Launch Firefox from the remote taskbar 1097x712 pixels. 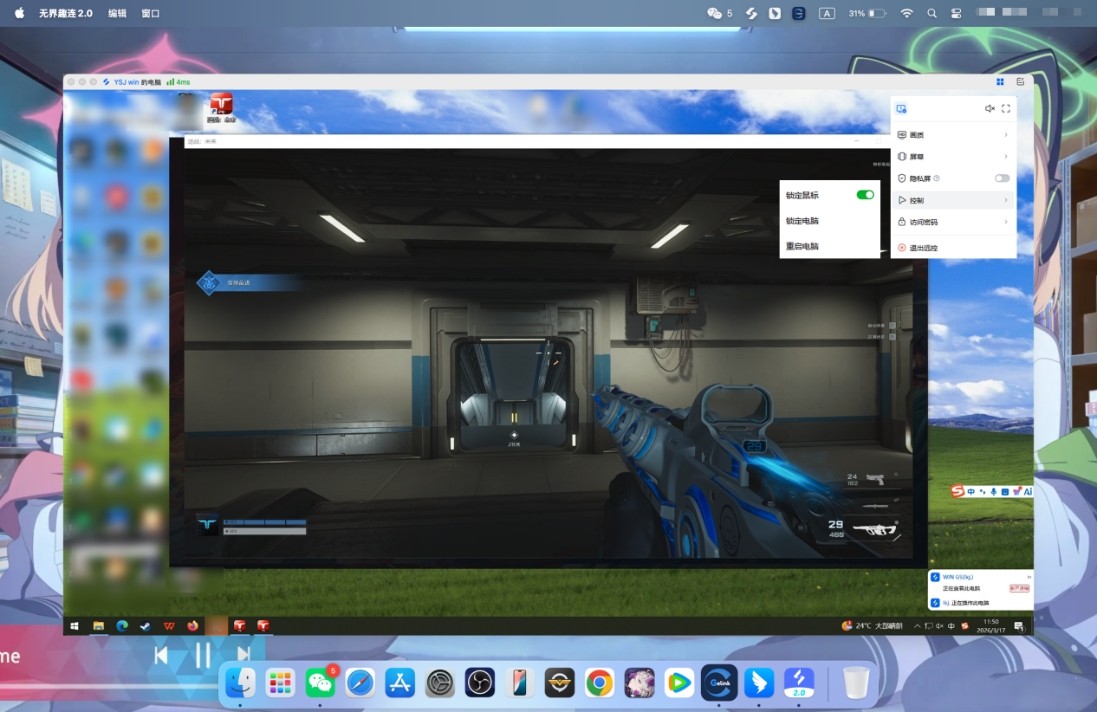[x=192, y=625]
